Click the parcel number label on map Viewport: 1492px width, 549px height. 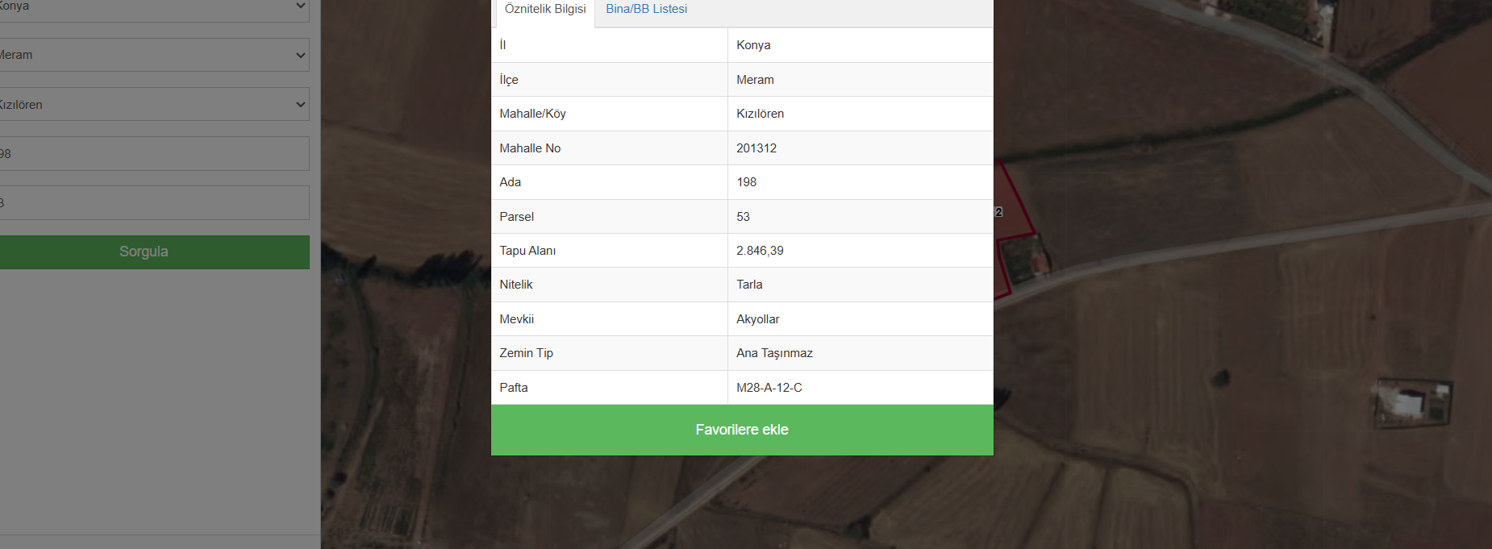(x=998, y=212)
